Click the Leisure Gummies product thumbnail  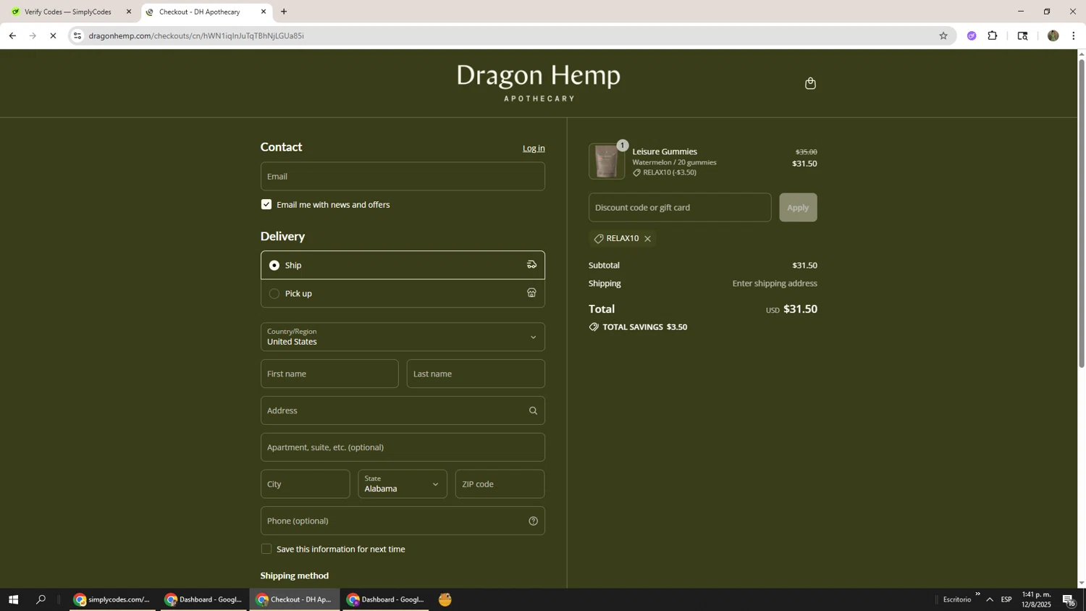tap(607, 161)
